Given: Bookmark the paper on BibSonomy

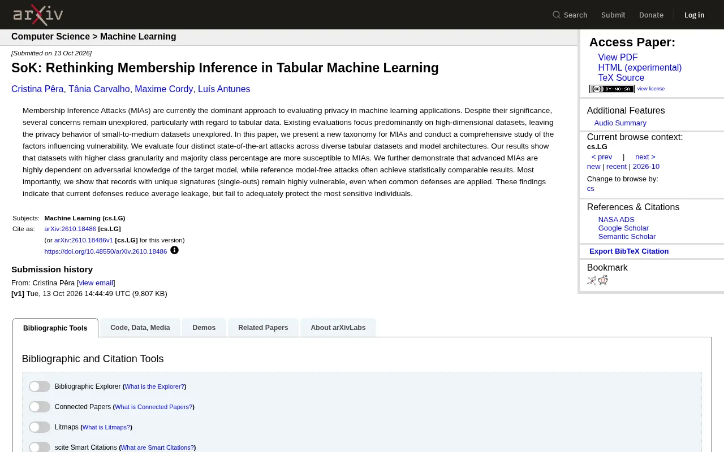Looking at the screenshot, I should coord(592,280).
